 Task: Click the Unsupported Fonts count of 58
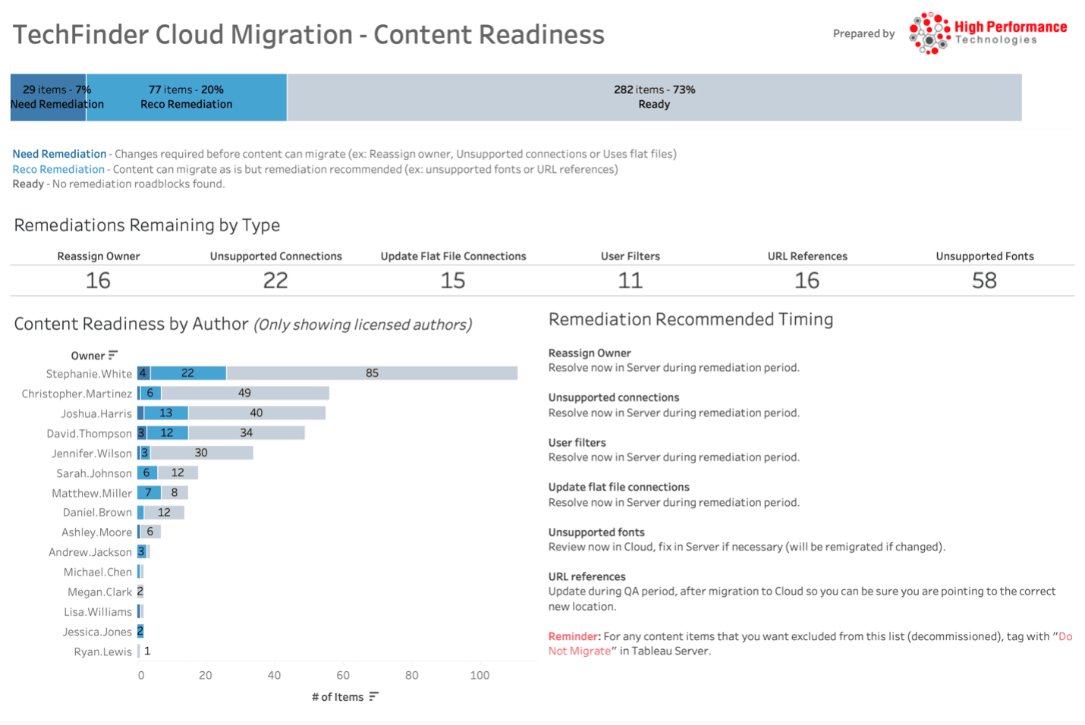984,281
